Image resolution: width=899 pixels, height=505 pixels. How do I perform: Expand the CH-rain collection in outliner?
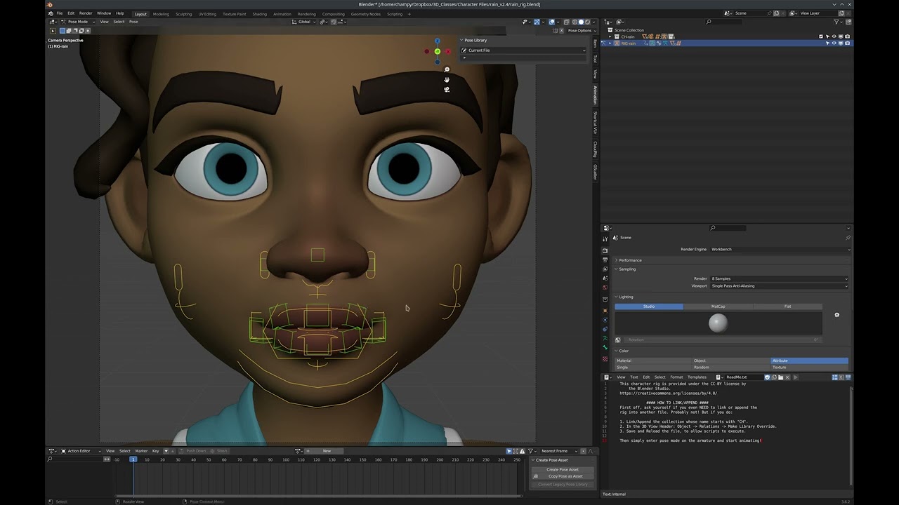tap(610, 36)
